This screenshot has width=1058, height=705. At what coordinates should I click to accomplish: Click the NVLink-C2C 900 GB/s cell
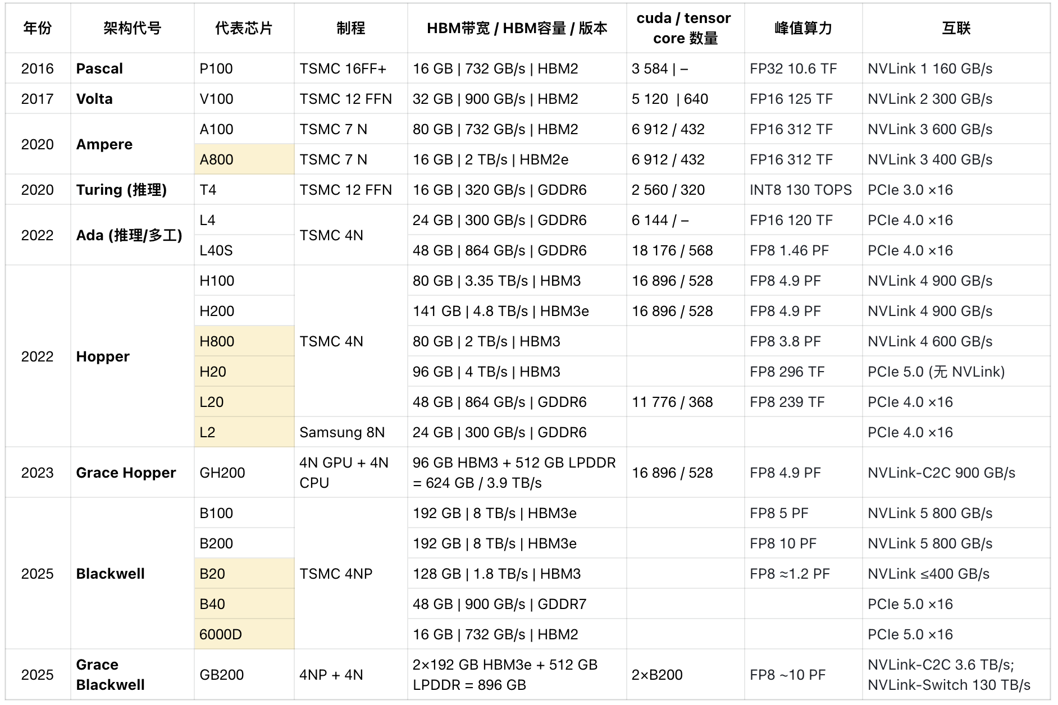click(956, 473)
